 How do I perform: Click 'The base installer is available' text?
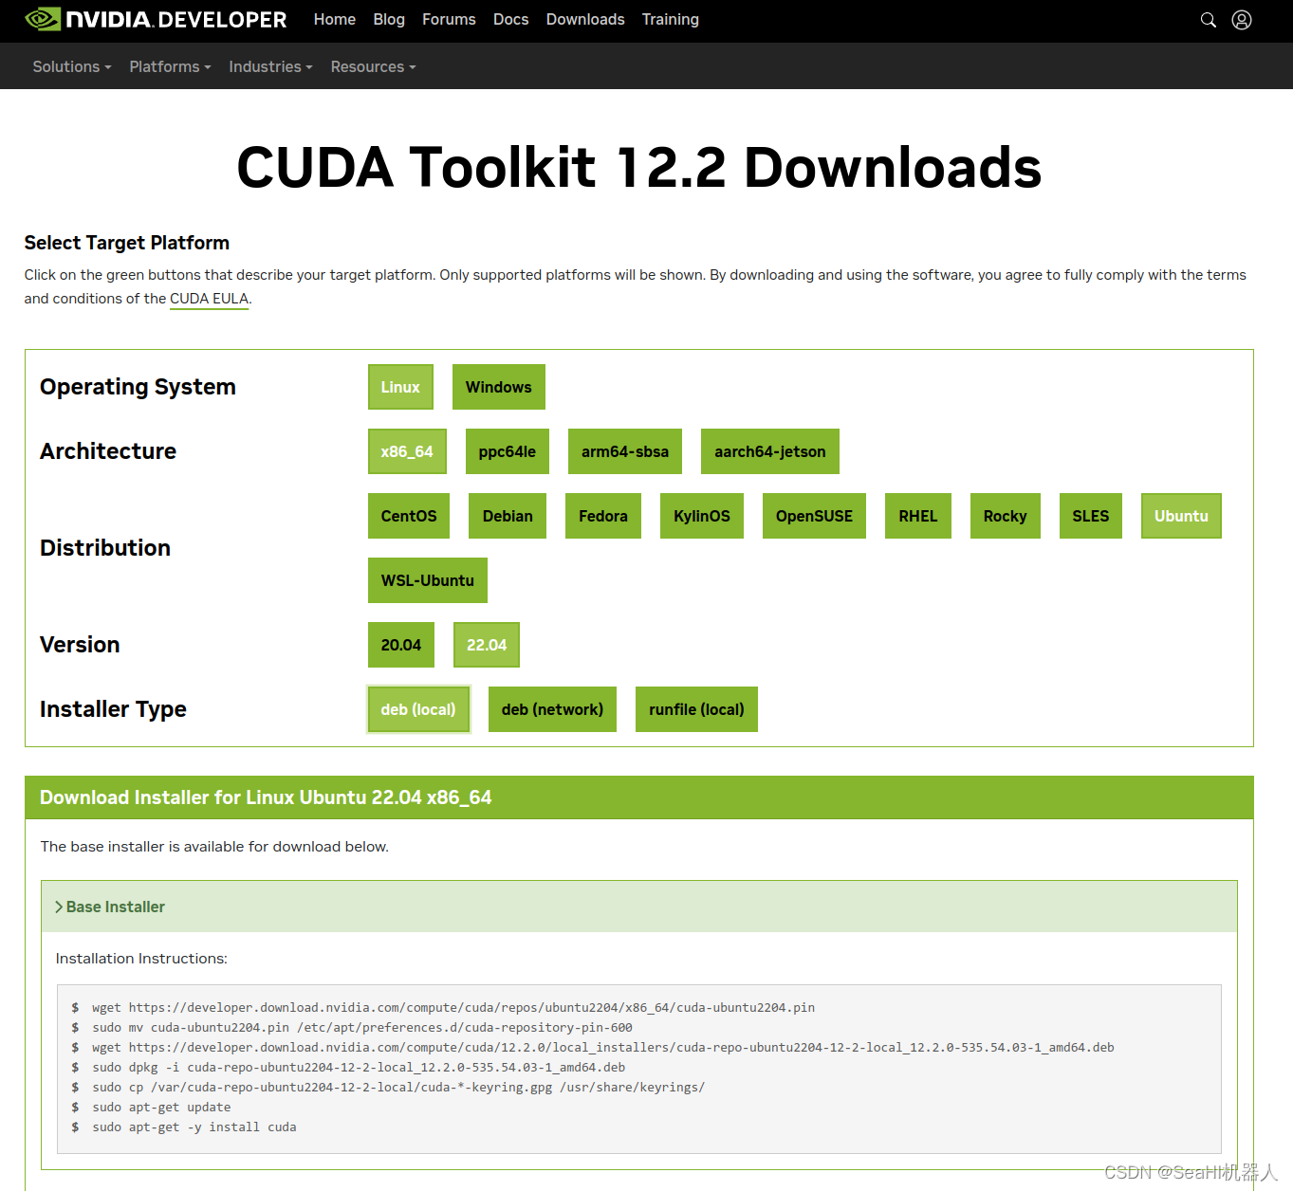click(x=214, y=847)
